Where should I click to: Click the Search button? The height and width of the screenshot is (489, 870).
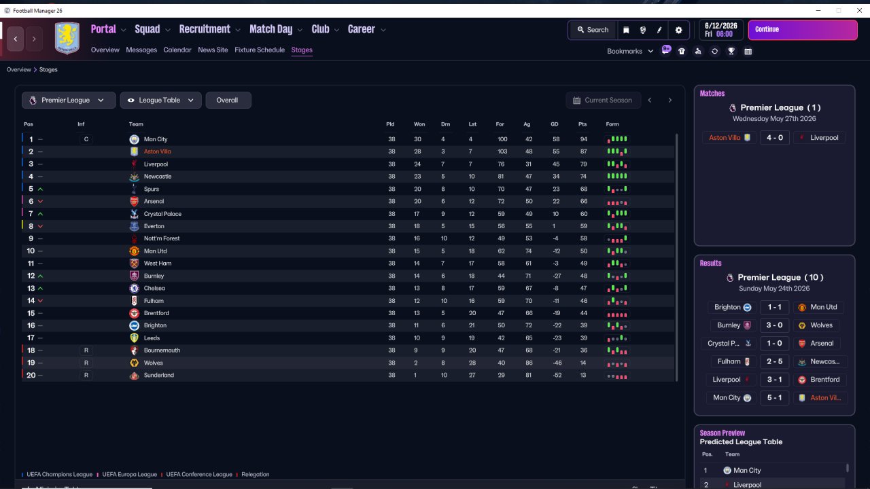pyautogui.click(x=593, y=30)
